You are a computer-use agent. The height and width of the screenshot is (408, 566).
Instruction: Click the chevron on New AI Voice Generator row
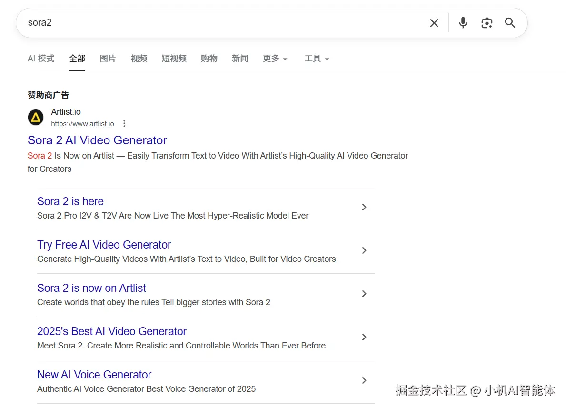pyautogui.click(x=364, y=380)
